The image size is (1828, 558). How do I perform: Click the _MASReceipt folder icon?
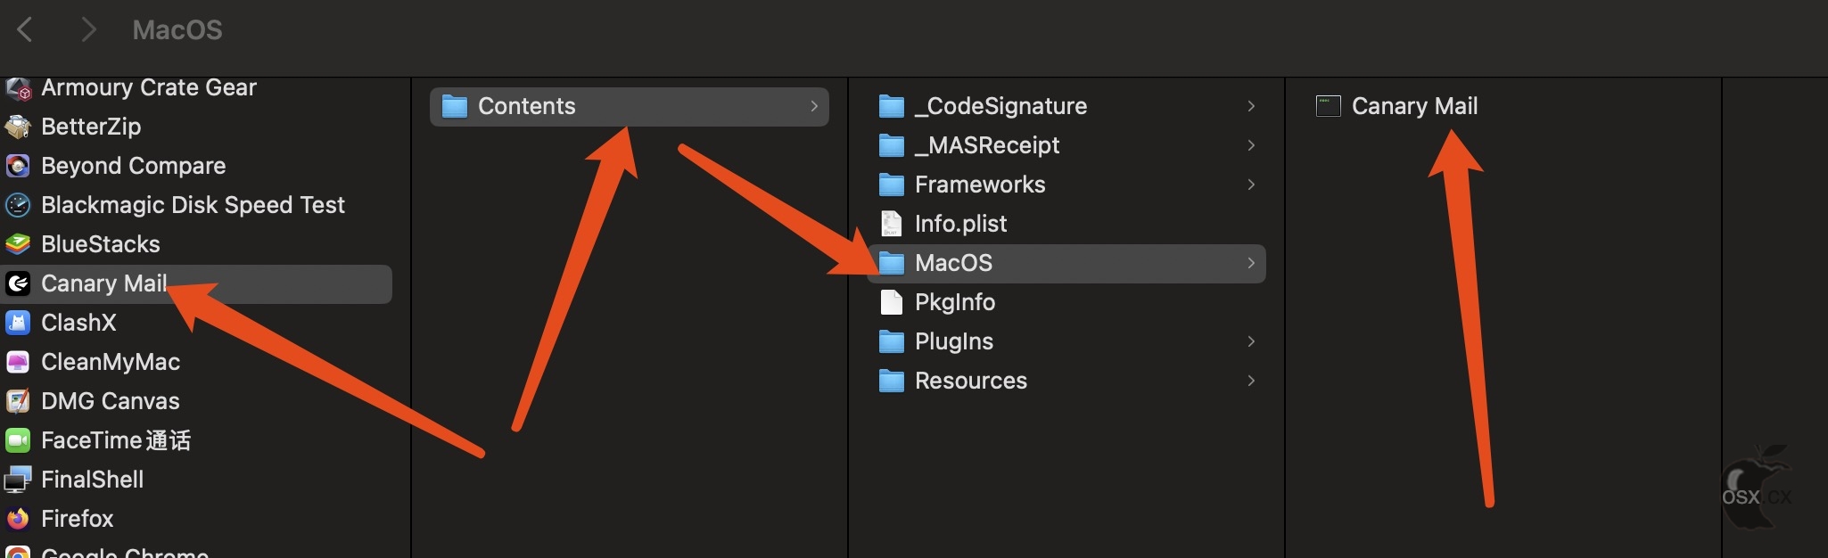point(892,145)
